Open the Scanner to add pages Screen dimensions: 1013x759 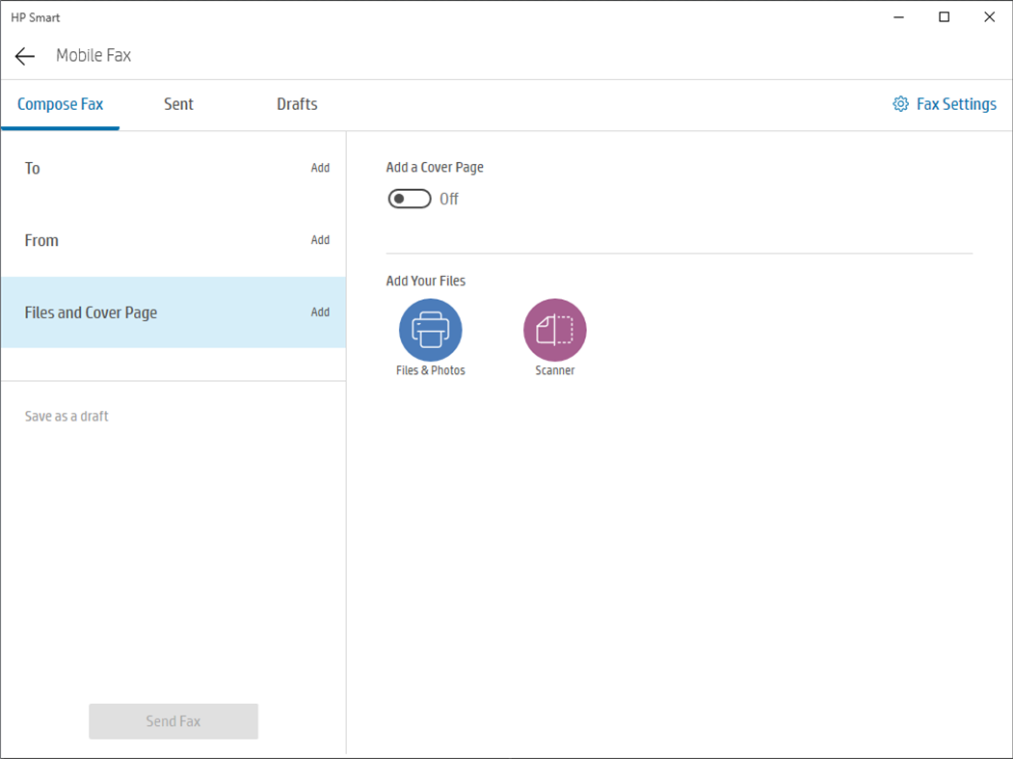pos(554,329)
